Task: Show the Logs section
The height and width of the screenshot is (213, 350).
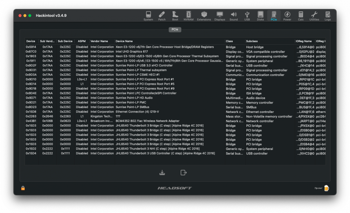Action: point(328,16)
